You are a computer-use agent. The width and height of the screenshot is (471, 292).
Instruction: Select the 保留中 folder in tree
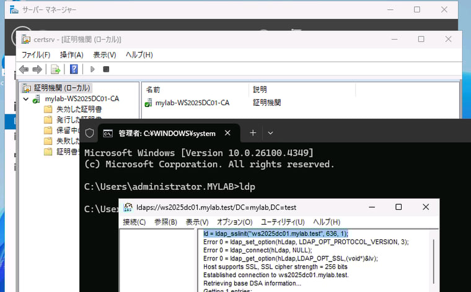61,131
